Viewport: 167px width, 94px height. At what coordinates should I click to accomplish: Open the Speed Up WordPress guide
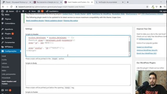point(144,47)
